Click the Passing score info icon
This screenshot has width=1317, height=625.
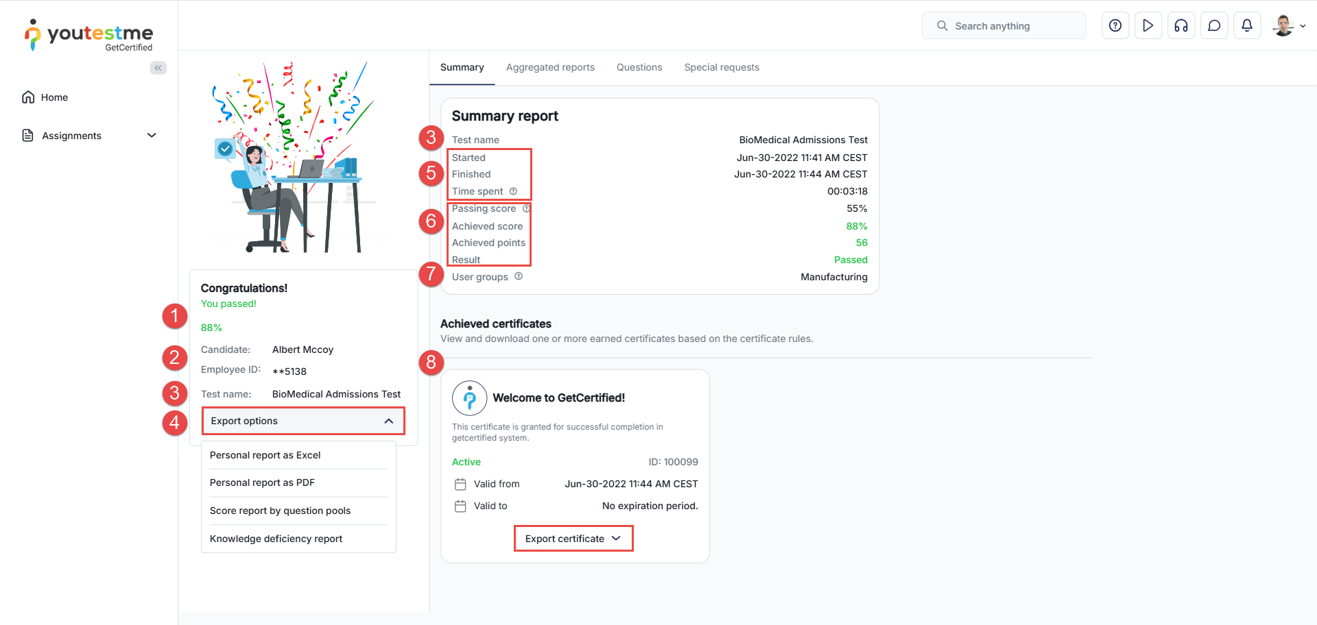pos(526,208)
